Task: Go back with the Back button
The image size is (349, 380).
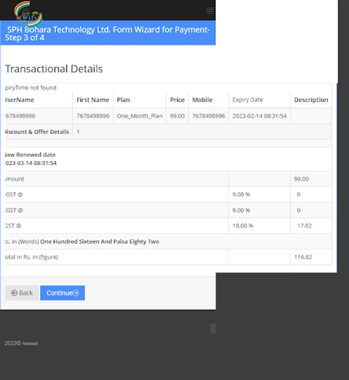Action: click(x=22, y=293)
